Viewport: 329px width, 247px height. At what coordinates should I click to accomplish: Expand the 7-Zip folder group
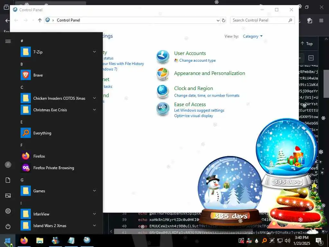click(94, 52)
